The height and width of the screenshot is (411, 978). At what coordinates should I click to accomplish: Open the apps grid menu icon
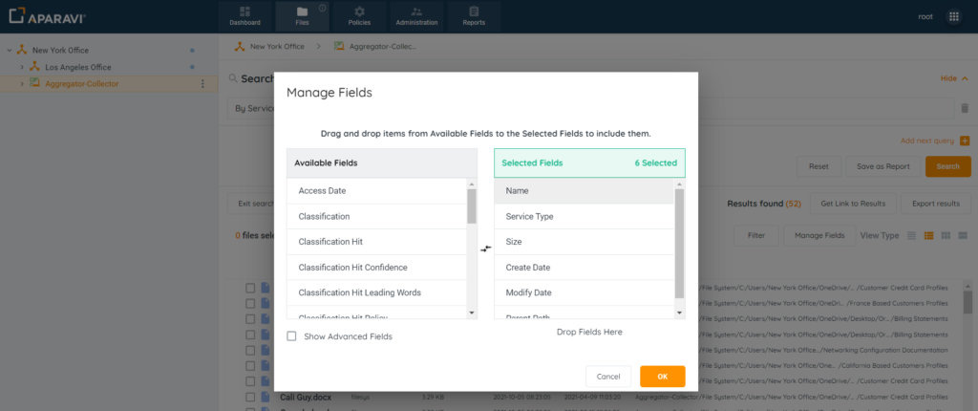click(x=953, y=16)
